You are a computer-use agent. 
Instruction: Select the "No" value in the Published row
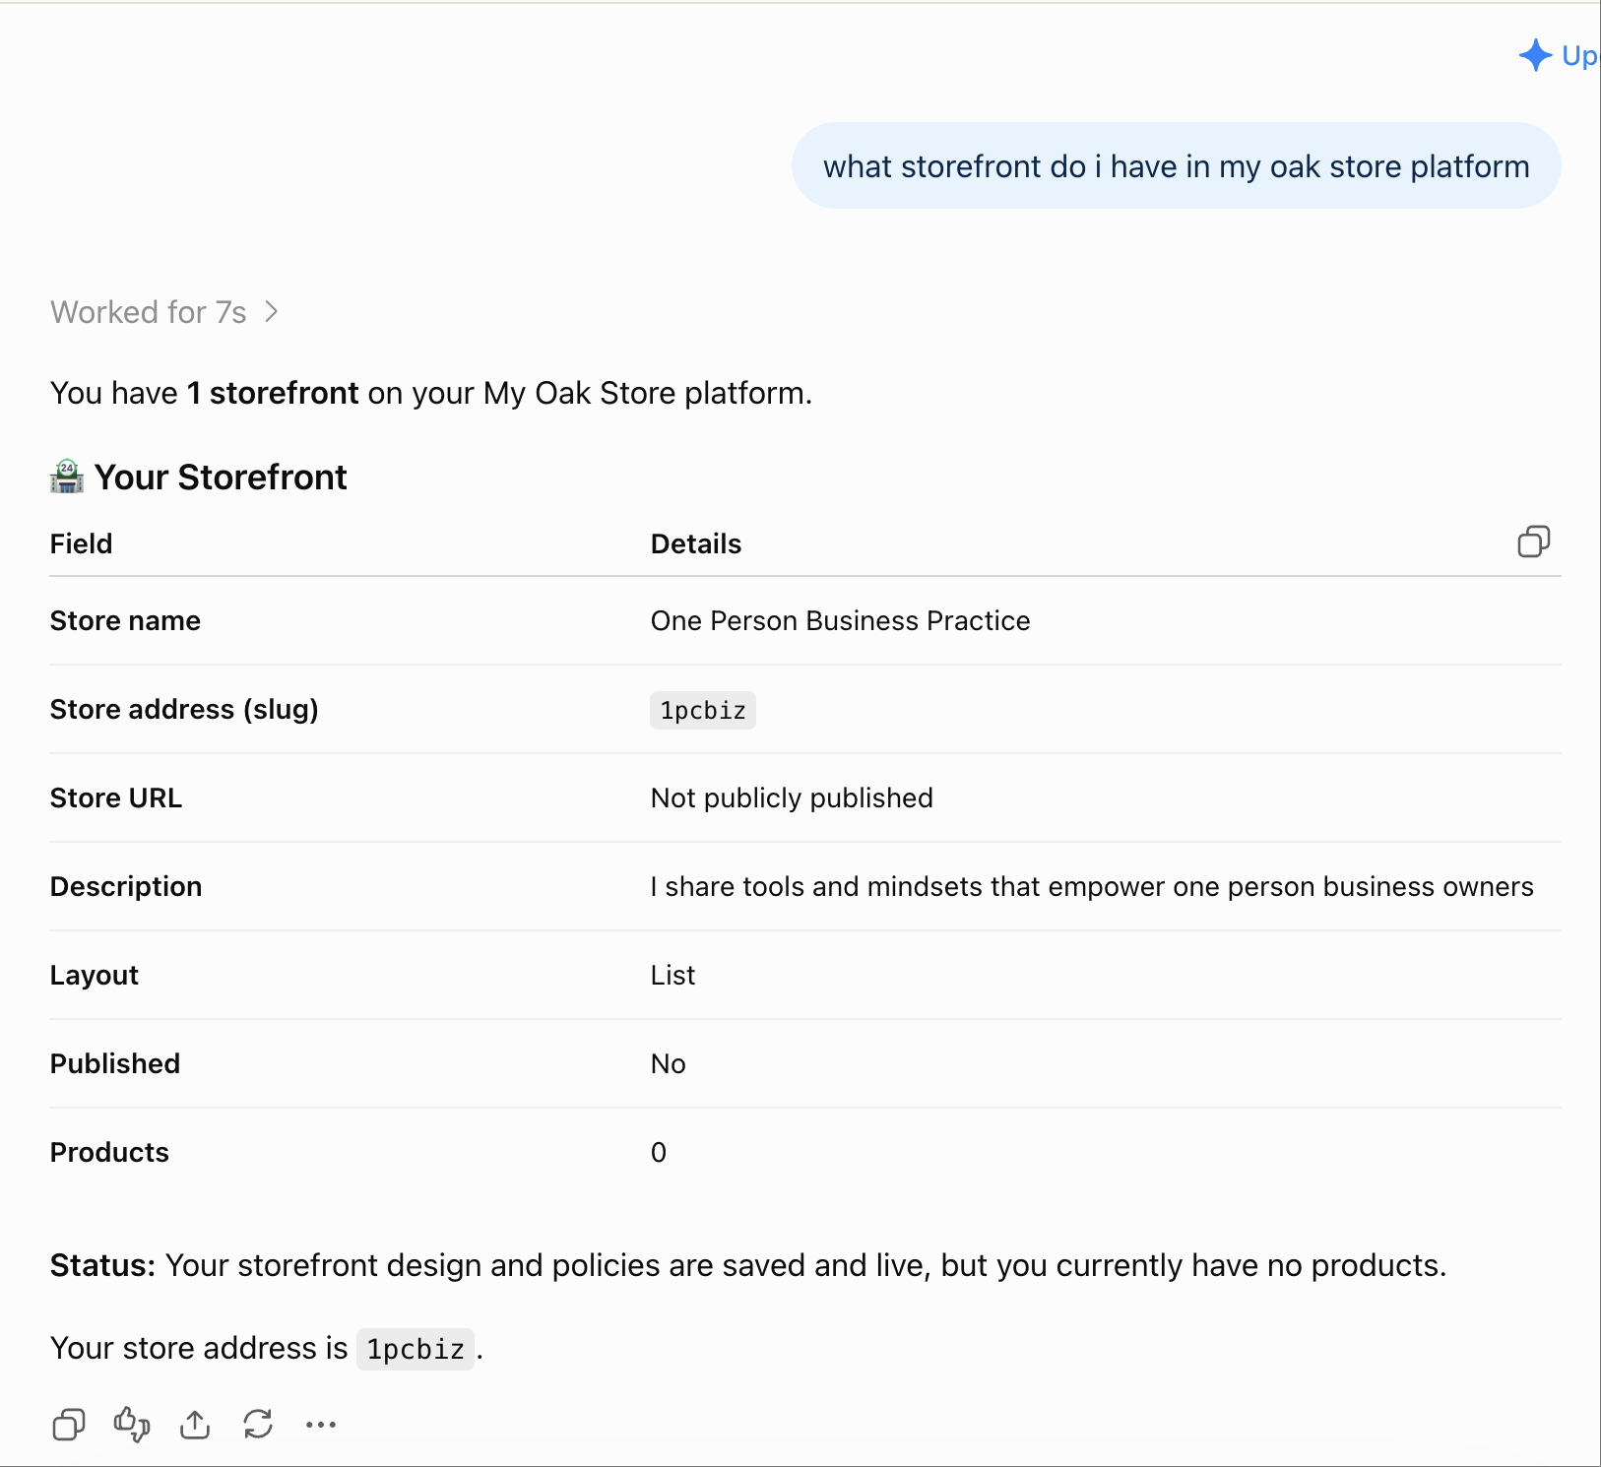(x=669, y=1063)
